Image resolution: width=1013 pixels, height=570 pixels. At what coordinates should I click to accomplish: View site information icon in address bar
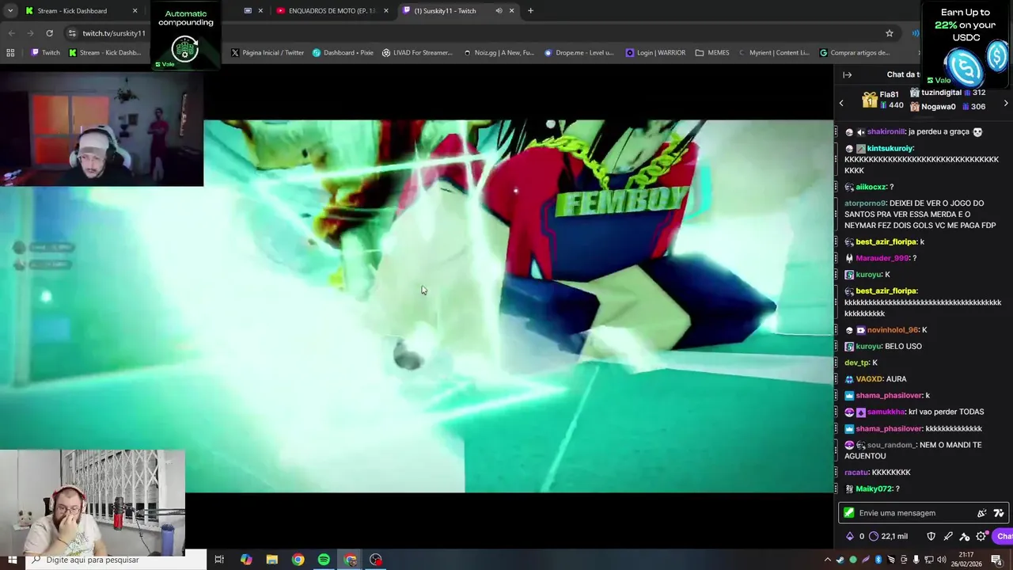[x=71, y=33]
